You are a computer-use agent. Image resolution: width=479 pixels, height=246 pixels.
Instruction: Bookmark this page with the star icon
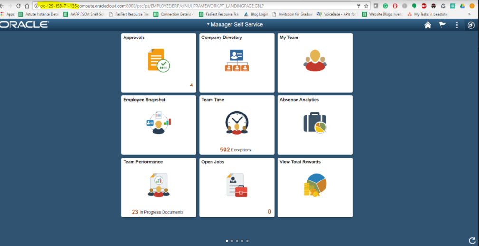pos(366,6)
